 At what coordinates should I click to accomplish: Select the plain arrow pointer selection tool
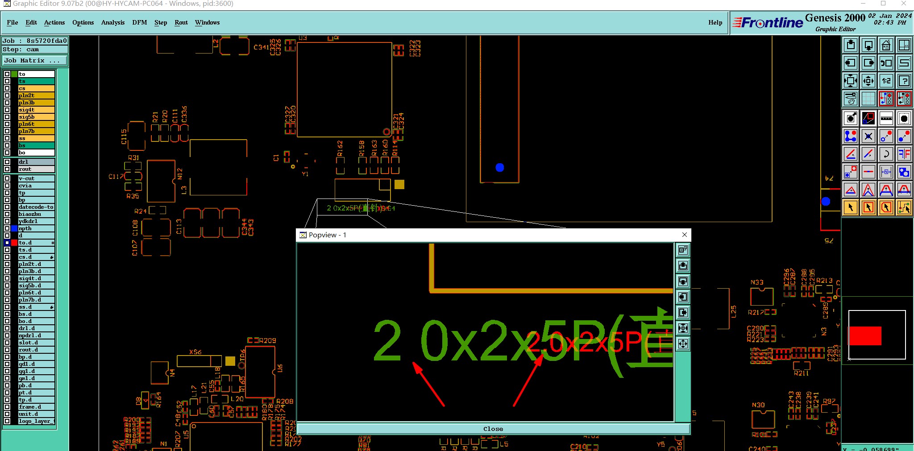(851, 207)
